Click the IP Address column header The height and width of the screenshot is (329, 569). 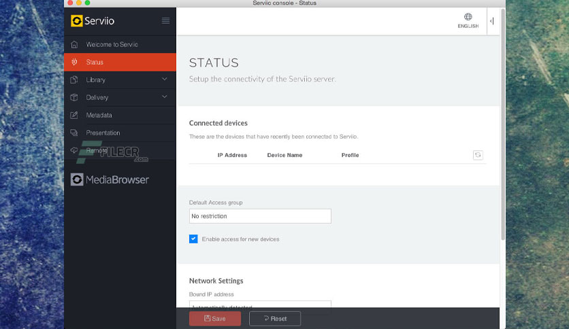[232, 155]
